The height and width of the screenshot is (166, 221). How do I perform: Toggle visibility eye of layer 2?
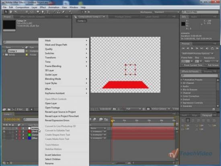pos(4,131)
